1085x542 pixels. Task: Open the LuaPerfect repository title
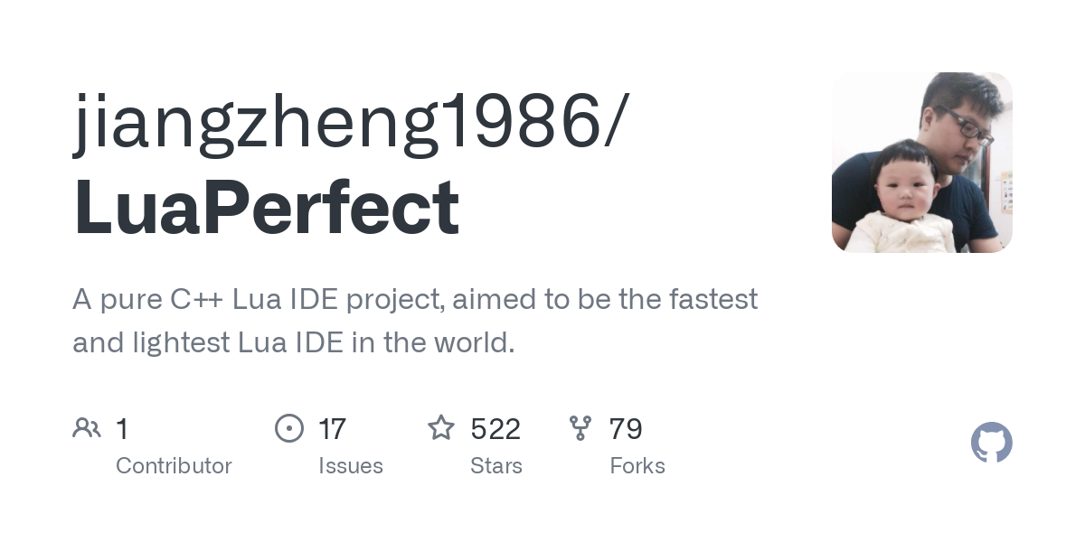click(x=267, y=208)
